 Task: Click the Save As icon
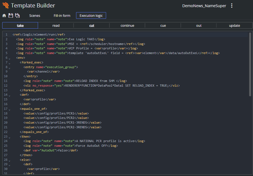click(17, 16)
